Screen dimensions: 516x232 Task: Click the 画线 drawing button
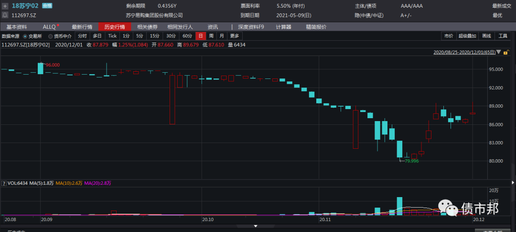tap(486, 36)
